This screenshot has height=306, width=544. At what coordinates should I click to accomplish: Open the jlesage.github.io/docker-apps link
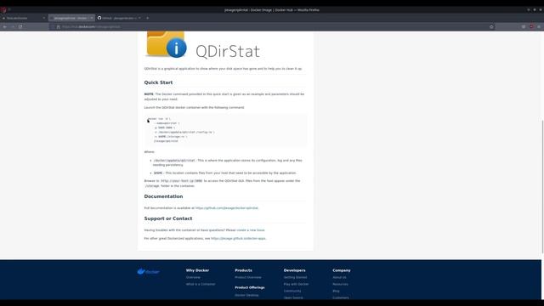click(x=238, y=239)
